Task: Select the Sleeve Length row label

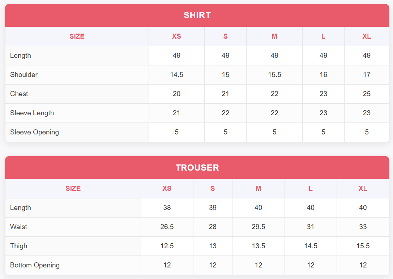Action: click(32, 113)
